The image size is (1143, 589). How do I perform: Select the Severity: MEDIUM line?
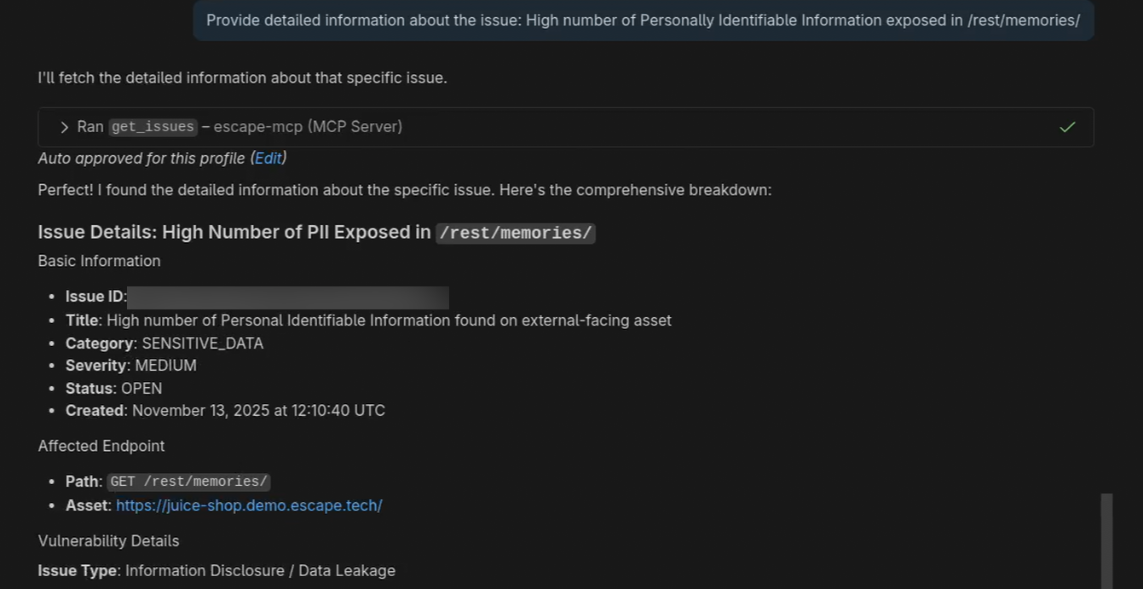(131, 366)
